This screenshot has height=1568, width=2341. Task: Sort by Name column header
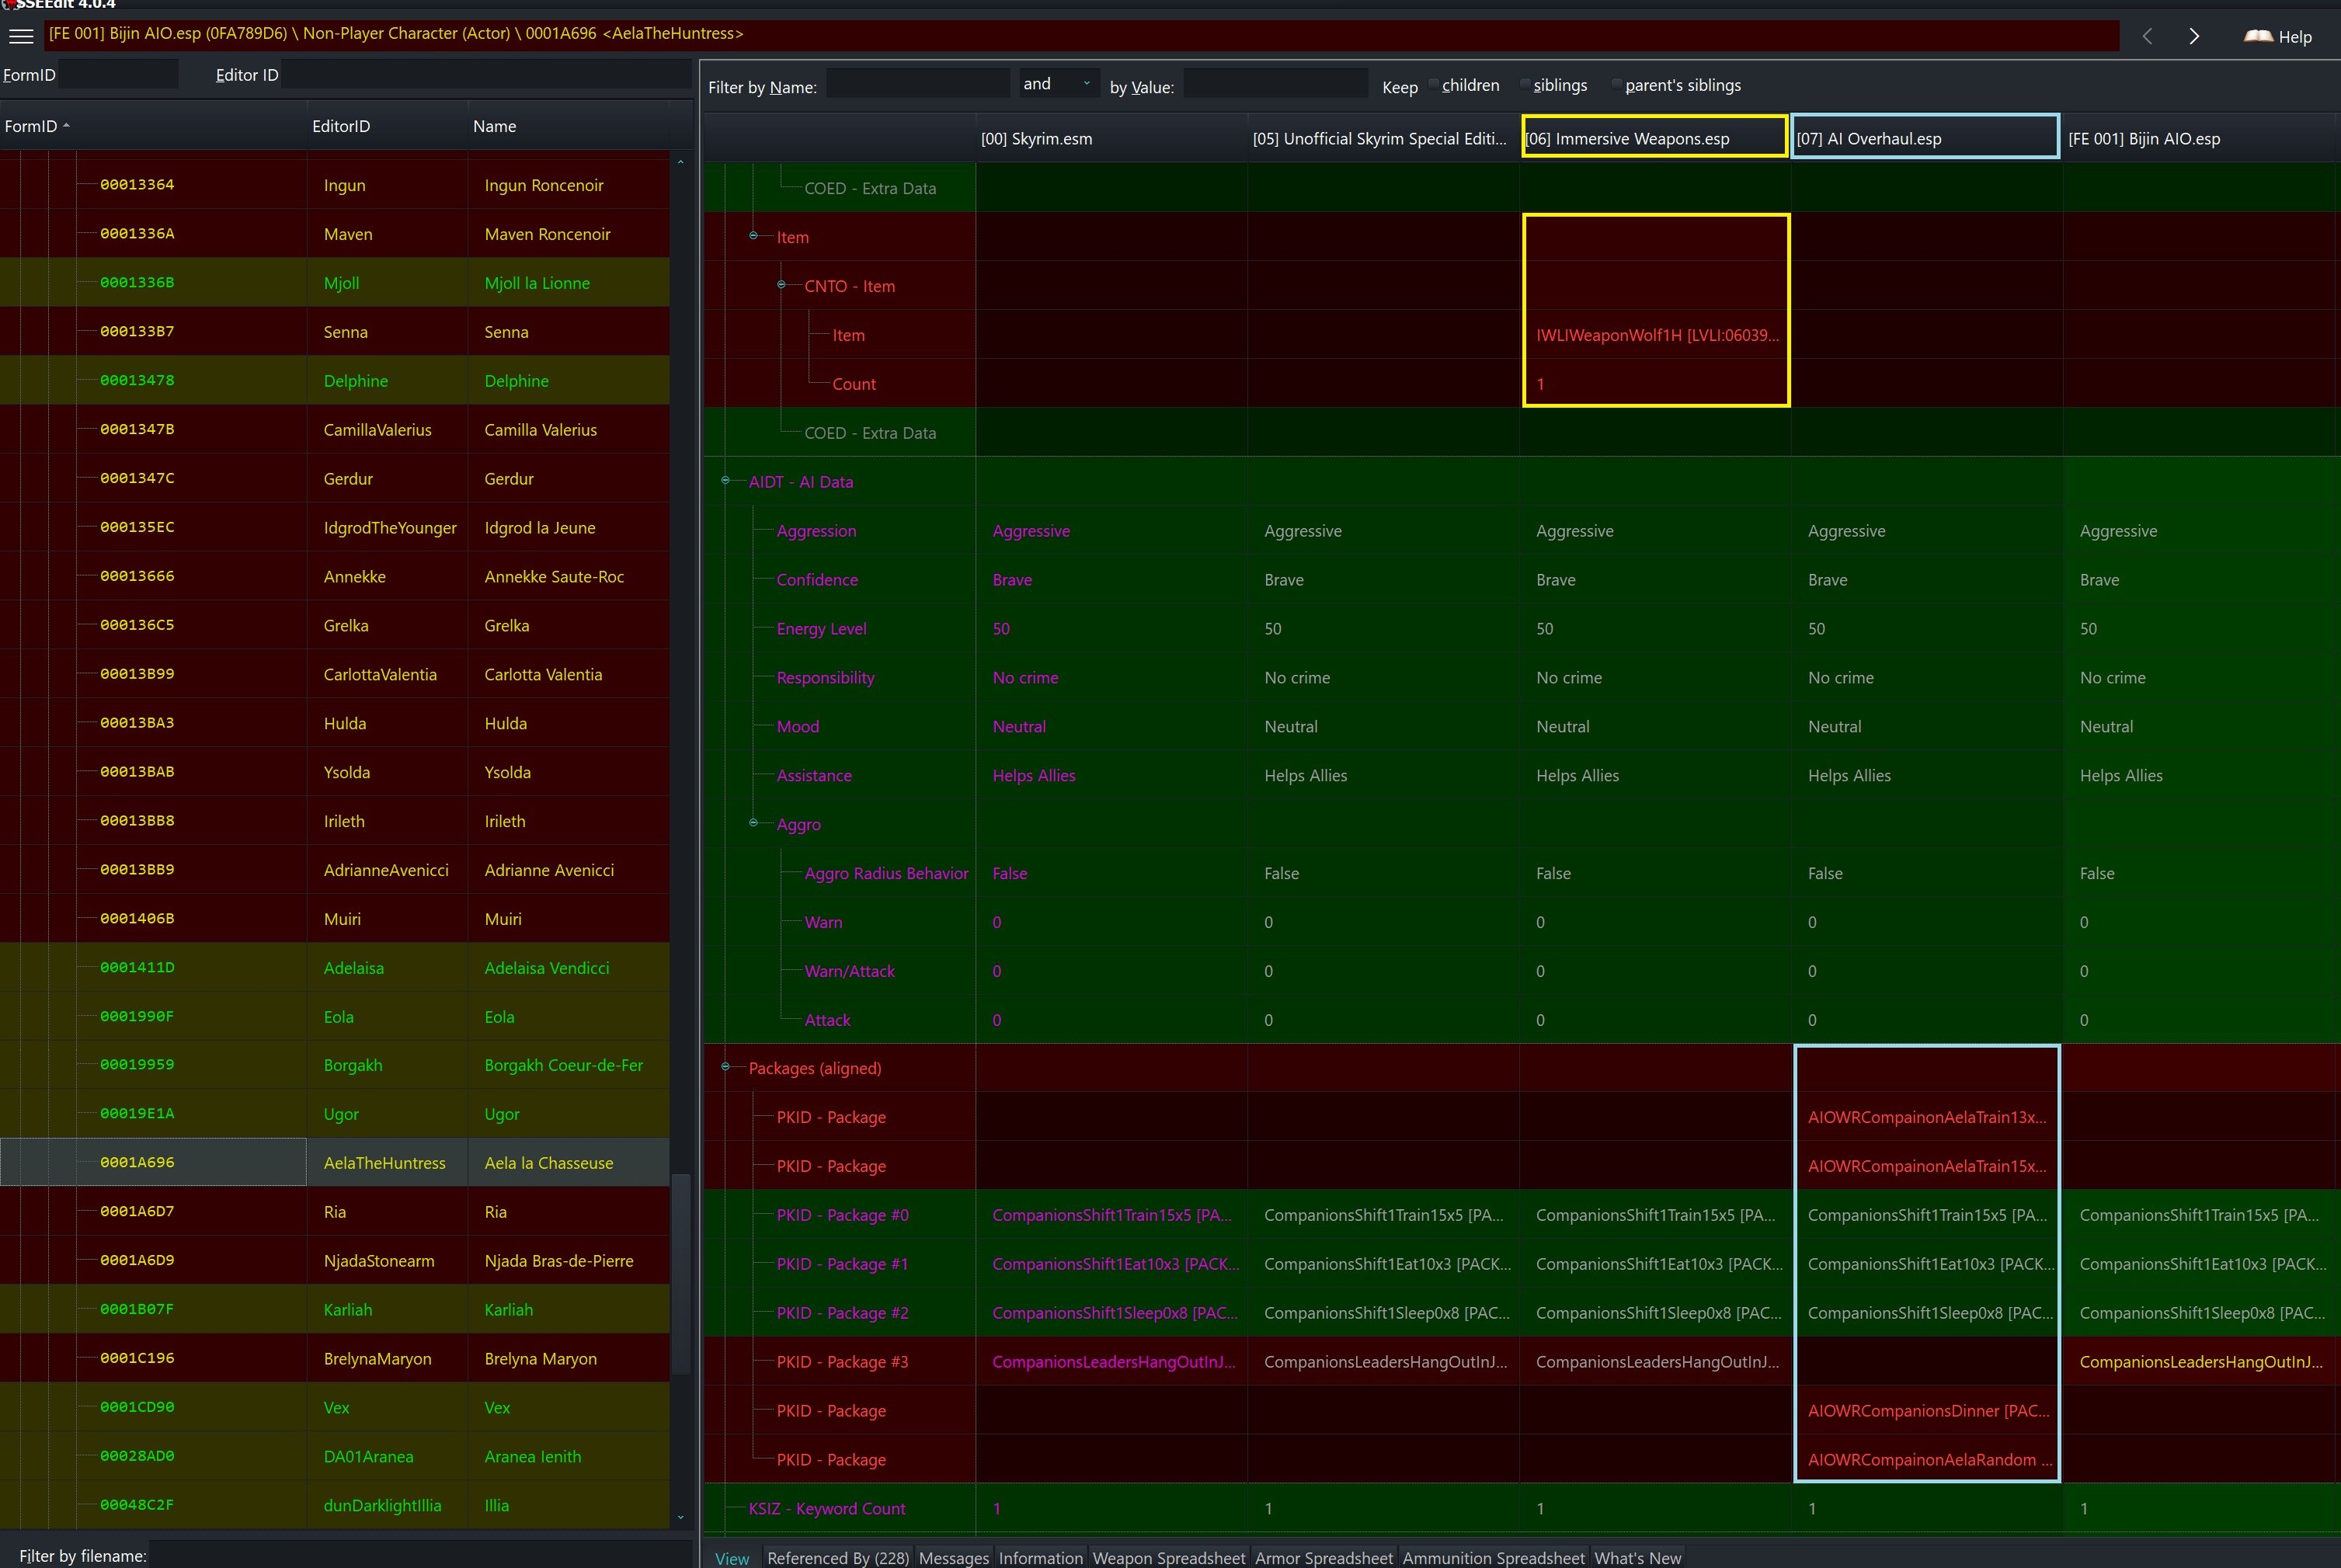coord(568,126)
